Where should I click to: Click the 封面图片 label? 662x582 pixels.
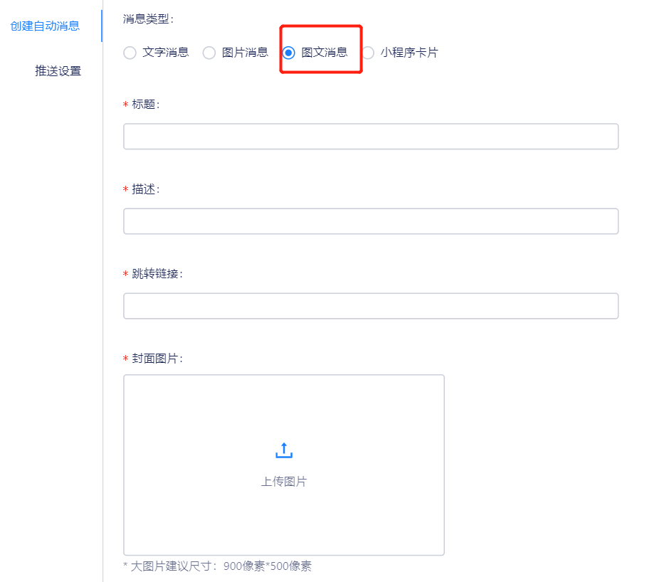pos(157,359)
